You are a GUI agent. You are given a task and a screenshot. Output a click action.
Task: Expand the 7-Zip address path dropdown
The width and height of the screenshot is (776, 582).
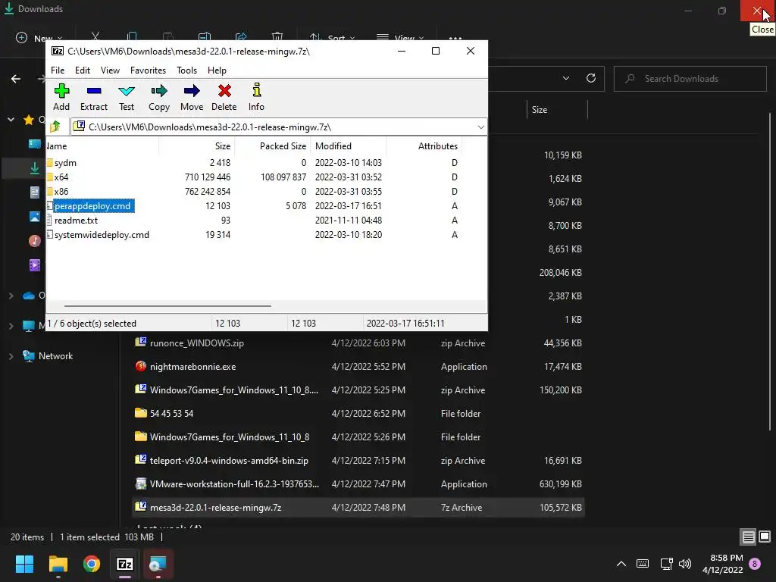tap(480, 127)
